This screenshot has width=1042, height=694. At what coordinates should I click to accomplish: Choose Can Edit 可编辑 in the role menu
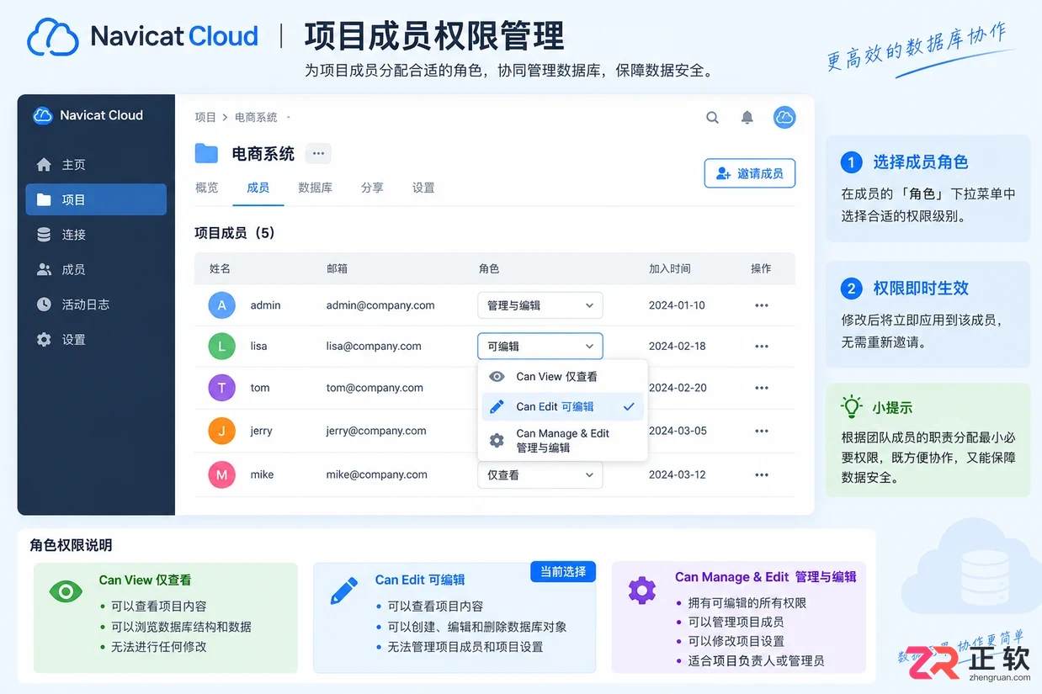point(562,407)
